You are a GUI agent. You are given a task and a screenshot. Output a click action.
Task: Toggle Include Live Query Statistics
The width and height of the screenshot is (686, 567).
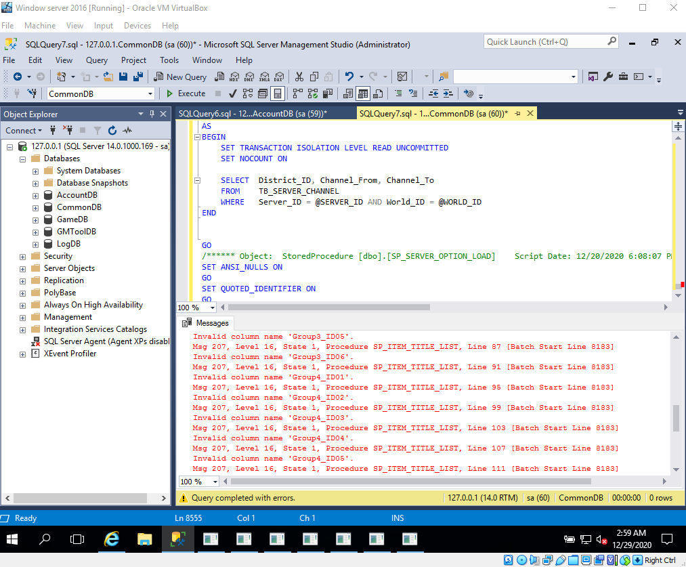(312, 93)
